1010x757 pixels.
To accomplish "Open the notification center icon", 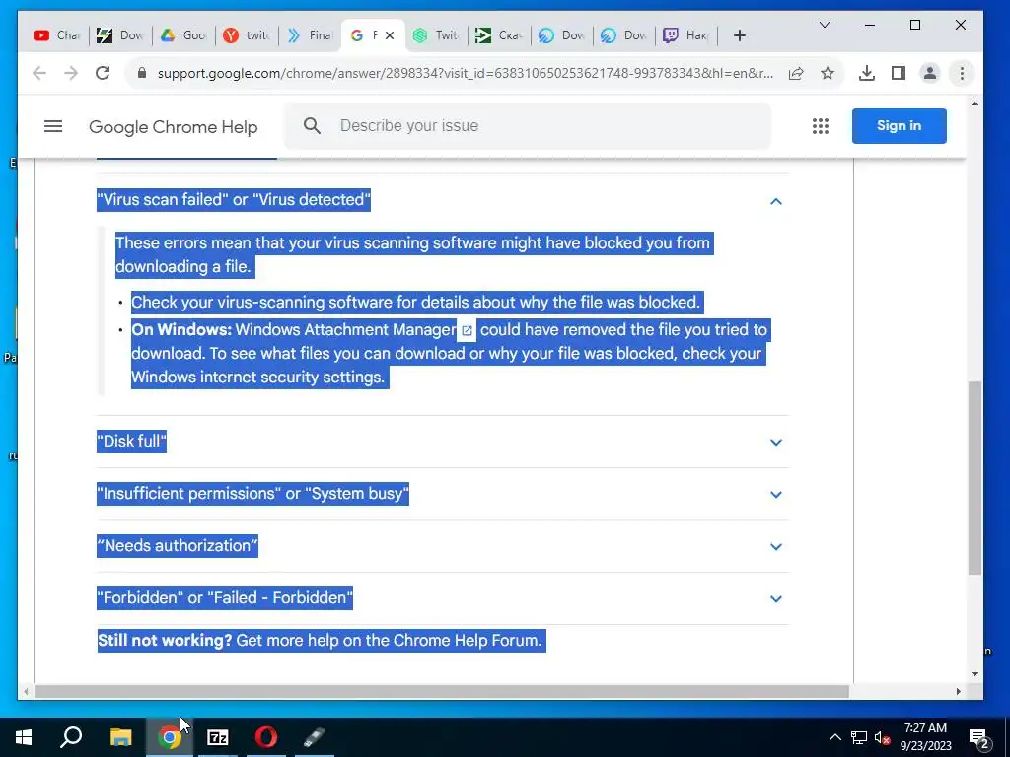I will coord(979,737).
